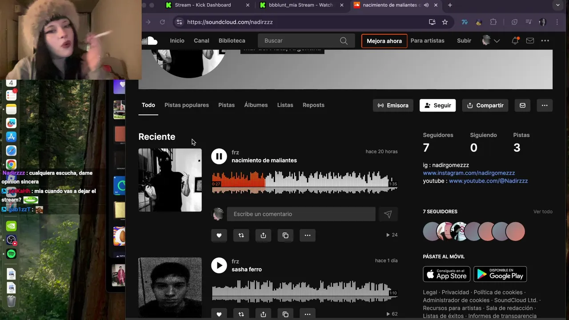The width and height of the screenshot is (569, 320).
Task: Click Subir to upload a track
Action: [464, 40]
